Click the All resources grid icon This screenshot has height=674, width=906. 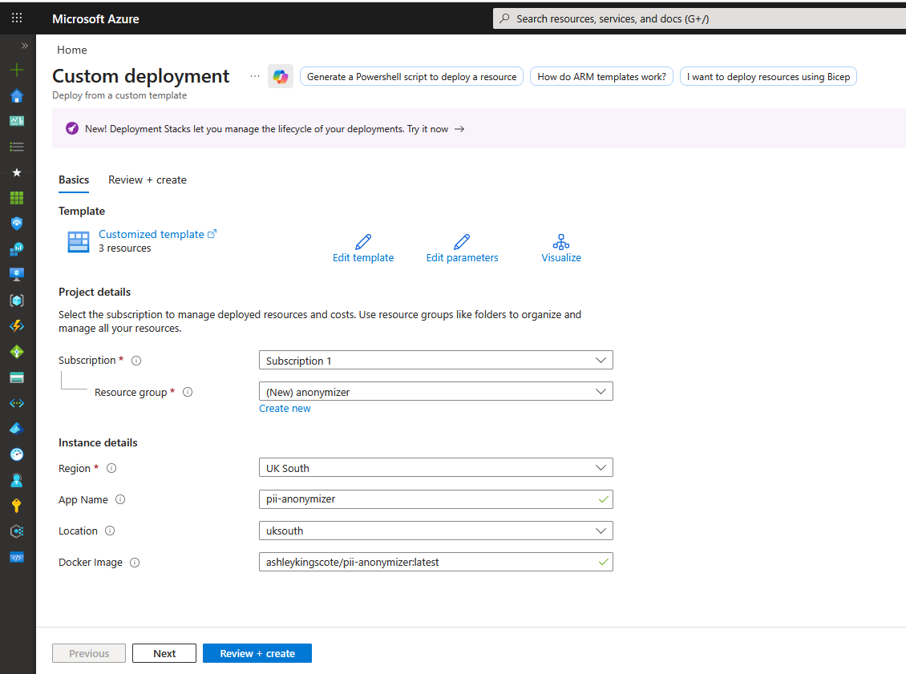point(17,197)
